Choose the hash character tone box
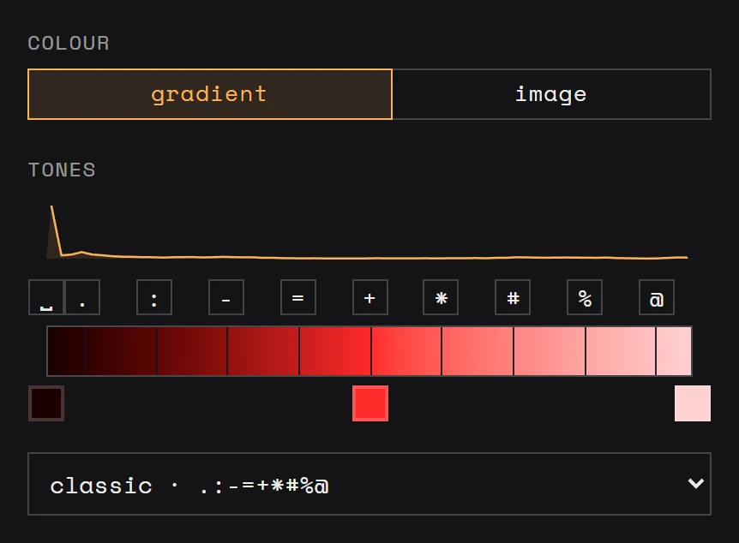739x543 pixels. click(513, 297)
